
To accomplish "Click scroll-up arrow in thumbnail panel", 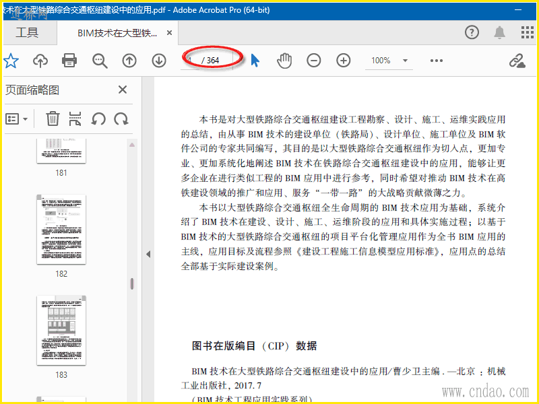I will coord(132,145).
